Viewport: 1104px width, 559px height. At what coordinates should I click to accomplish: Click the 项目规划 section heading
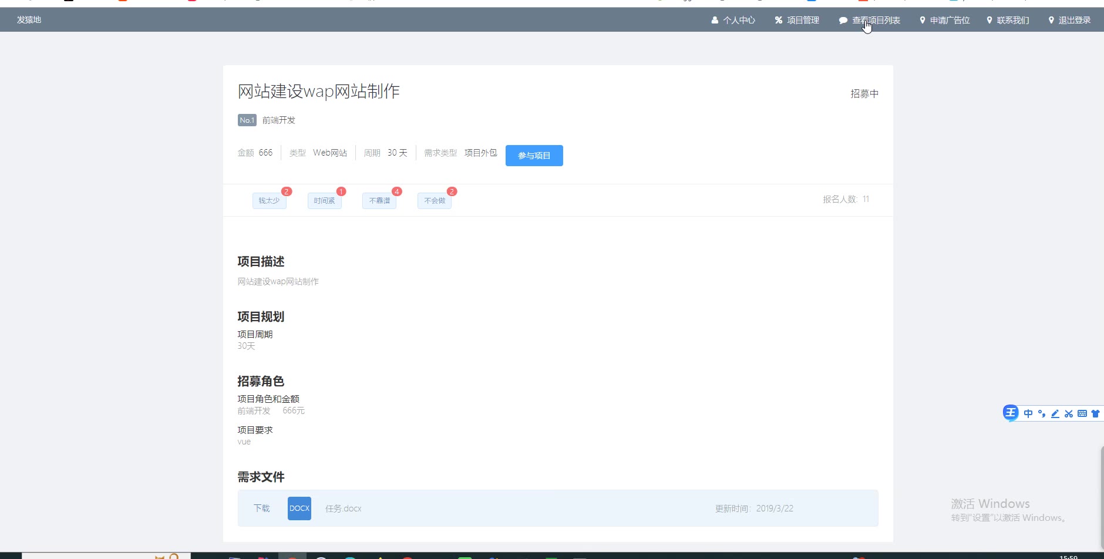point(261,317)
